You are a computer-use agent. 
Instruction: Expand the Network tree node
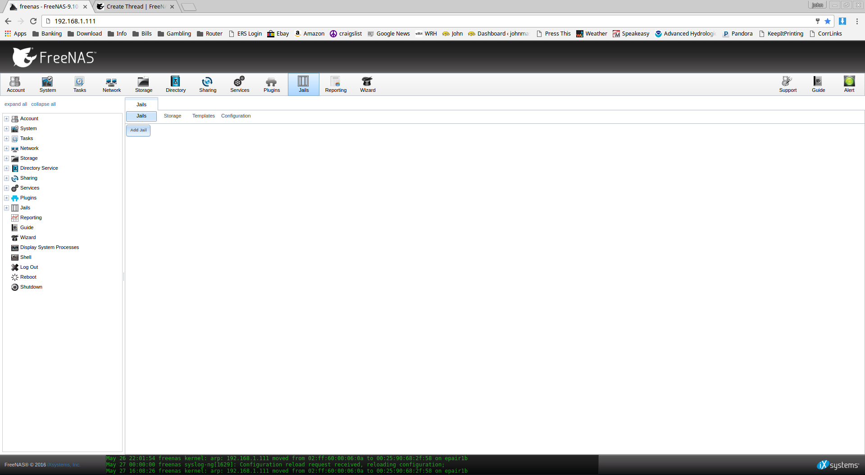coord(6,149)
